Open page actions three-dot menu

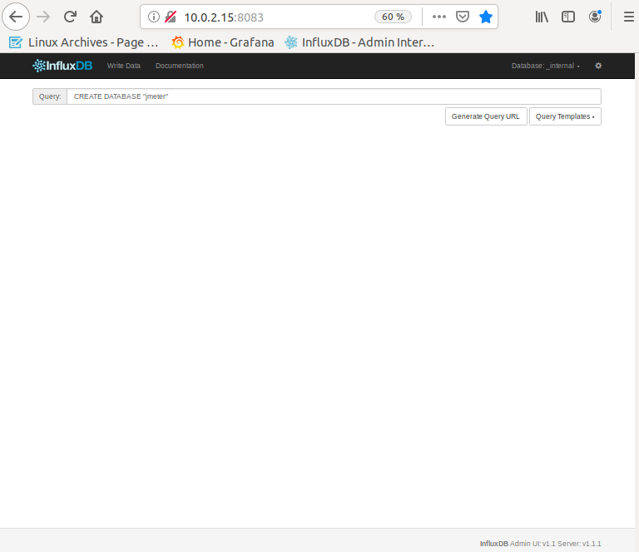(x=439, y=17)
